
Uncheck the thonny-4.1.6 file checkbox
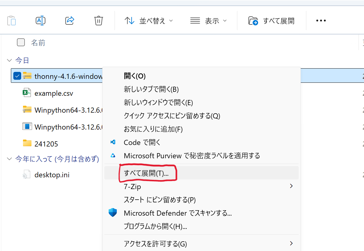(17, 76)
